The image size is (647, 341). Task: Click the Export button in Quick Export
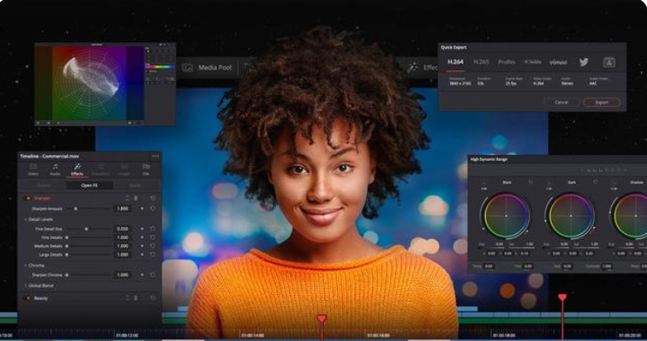(x=601, y=103)
